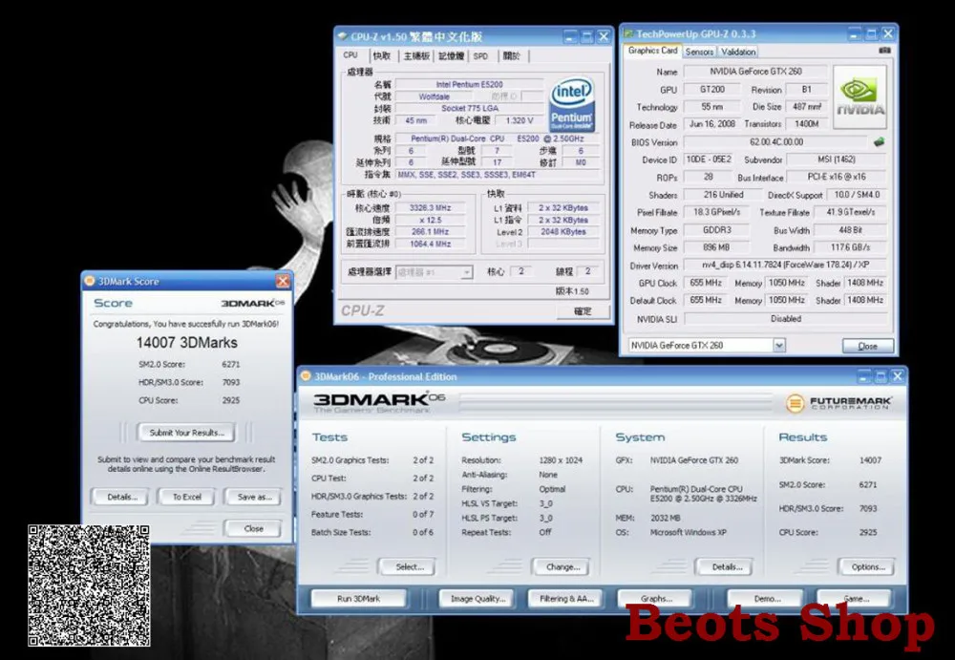
Task: Click the Select... button under Tests
Action: (x=410, y=566)
